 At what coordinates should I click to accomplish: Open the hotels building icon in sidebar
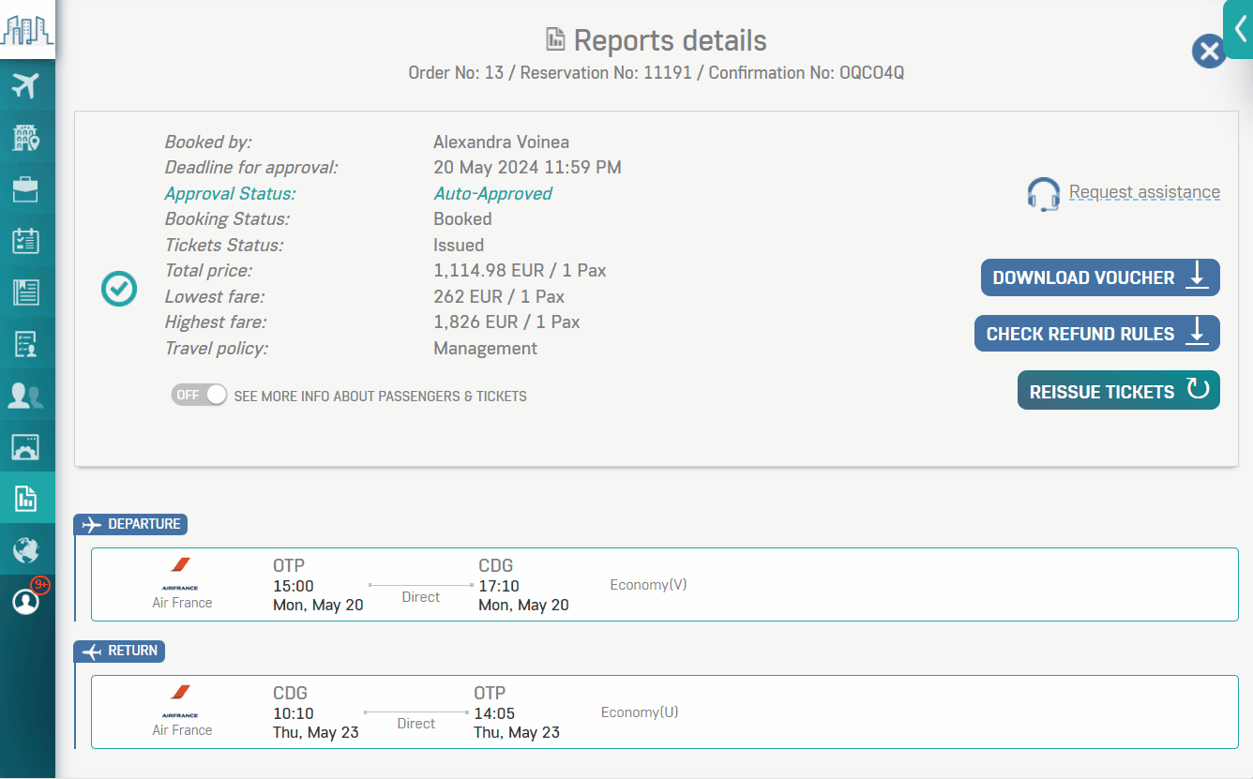click(x=25, y=138)
